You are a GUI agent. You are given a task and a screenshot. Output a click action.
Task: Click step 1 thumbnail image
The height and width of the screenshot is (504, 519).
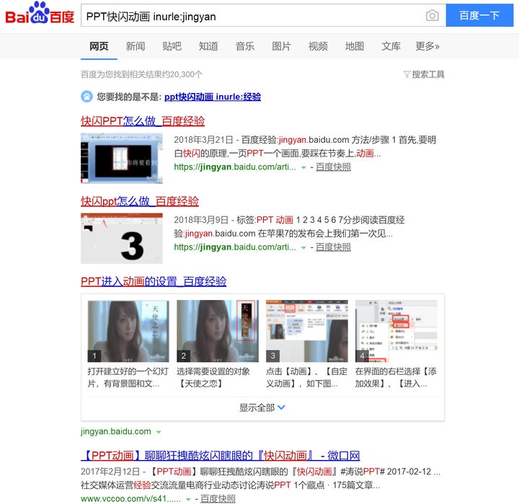point(128,331)
